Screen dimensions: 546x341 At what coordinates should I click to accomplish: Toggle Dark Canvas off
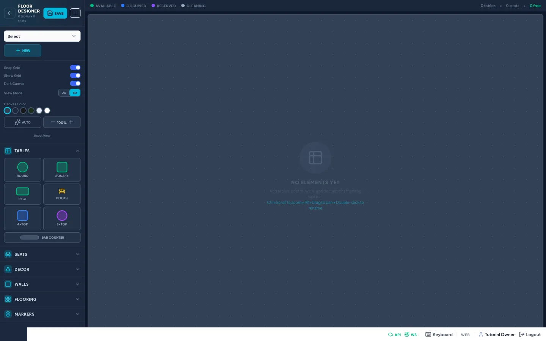pos(75,83)
